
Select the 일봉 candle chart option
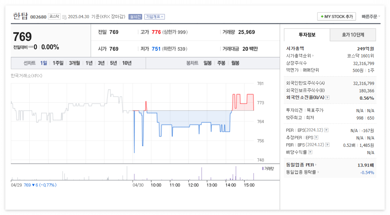[x=207, y=63]
